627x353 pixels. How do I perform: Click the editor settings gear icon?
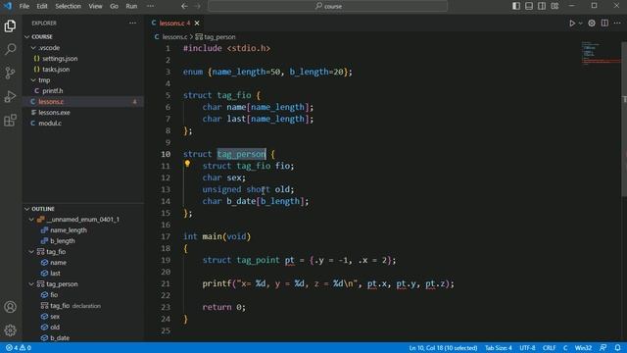click(x=592, y=24)
